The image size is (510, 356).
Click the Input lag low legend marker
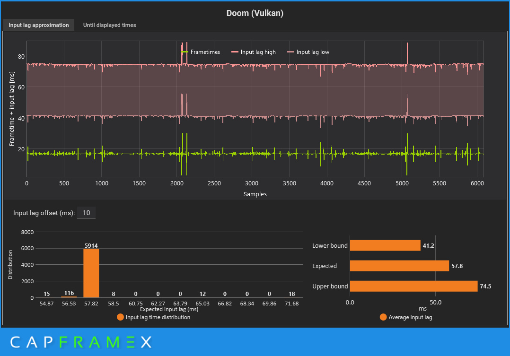tap(291, 52)
